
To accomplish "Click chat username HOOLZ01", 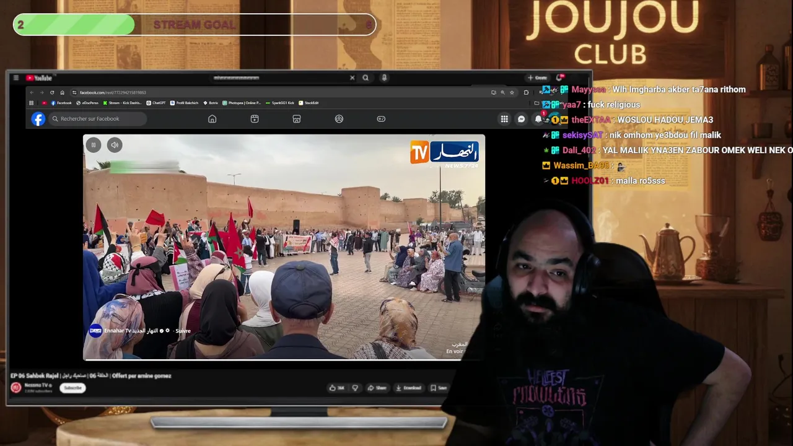I will click(590, 180).
